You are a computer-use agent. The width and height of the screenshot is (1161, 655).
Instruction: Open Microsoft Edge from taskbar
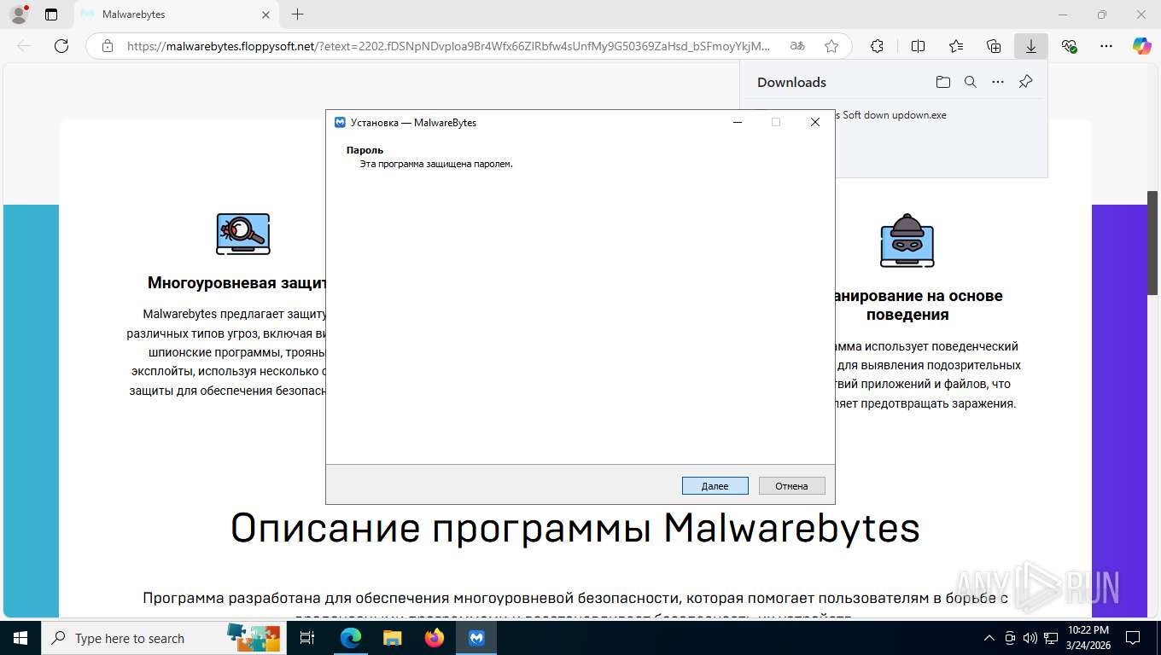pyautogui.click(x=351, y=638)
